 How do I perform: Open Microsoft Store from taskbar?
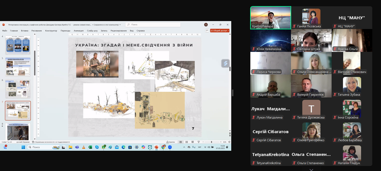130,147
